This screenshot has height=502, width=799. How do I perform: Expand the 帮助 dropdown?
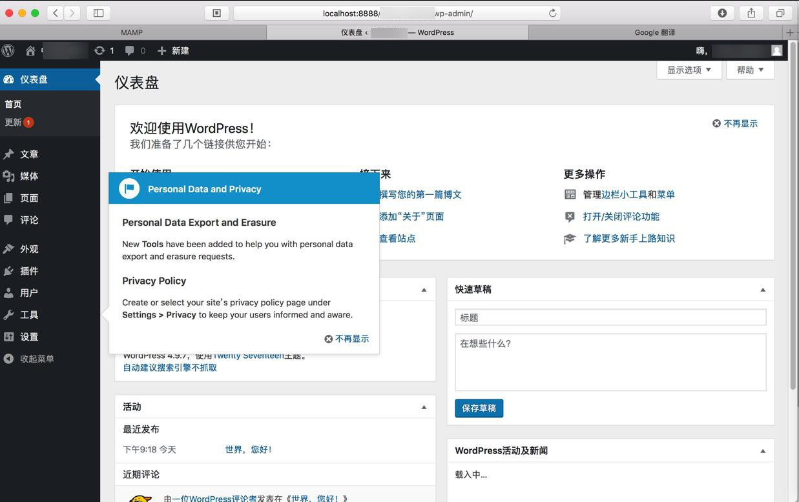[750, 70]
